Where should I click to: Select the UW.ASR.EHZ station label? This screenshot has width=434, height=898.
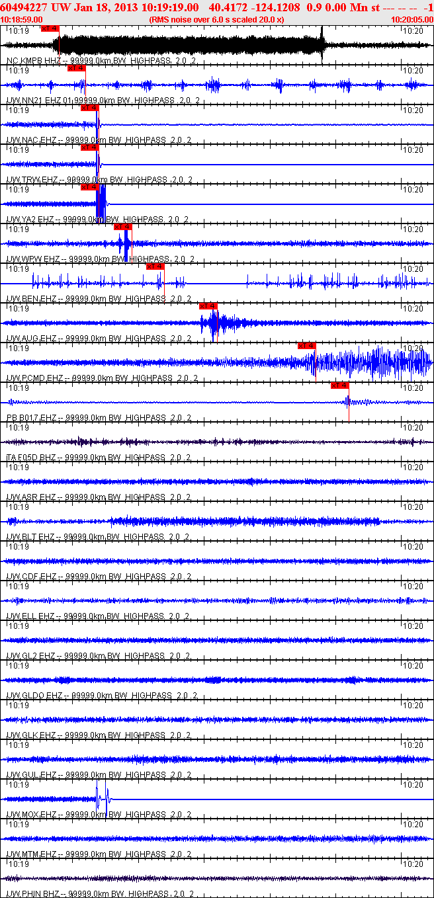99,497
